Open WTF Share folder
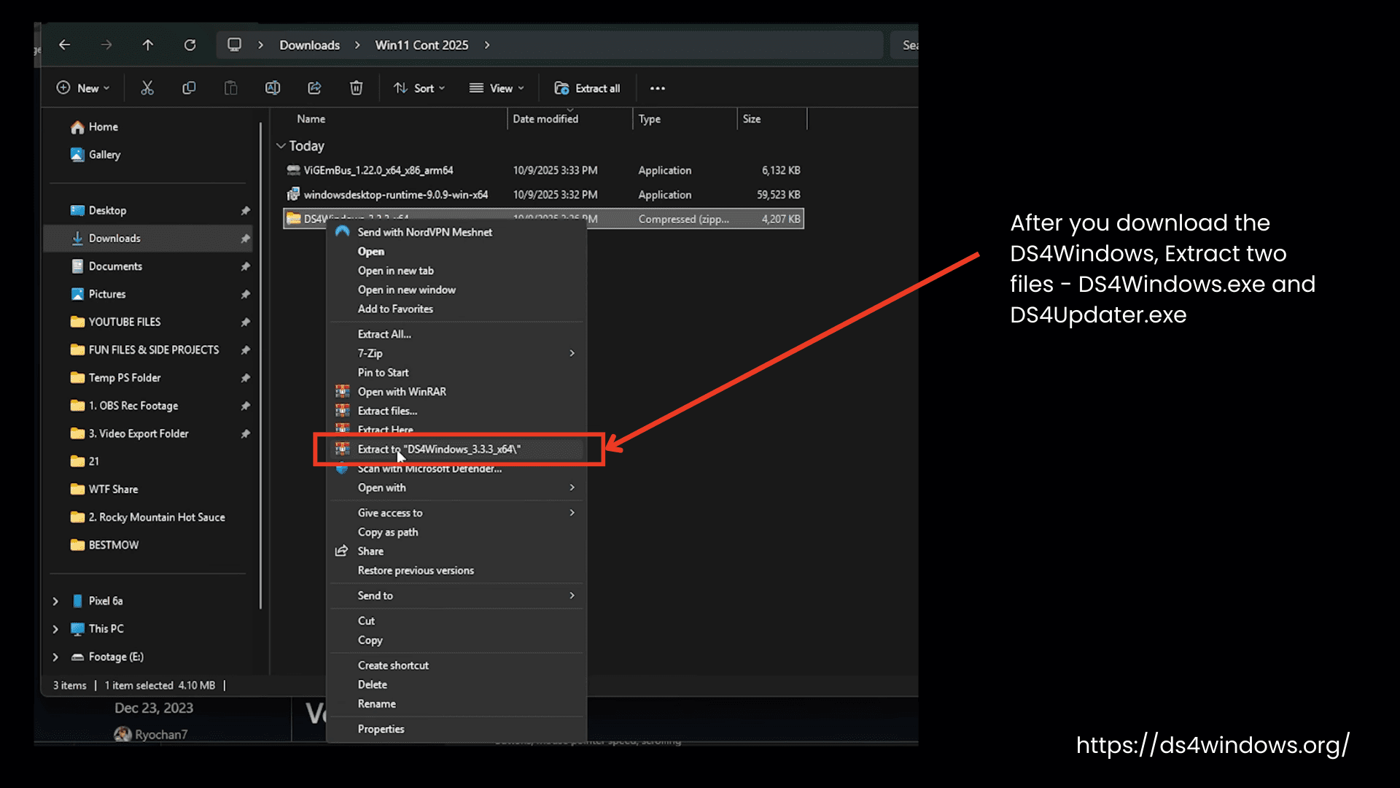Image resolution: width=1400 pixels, height=788 pixels. [104, 490]
